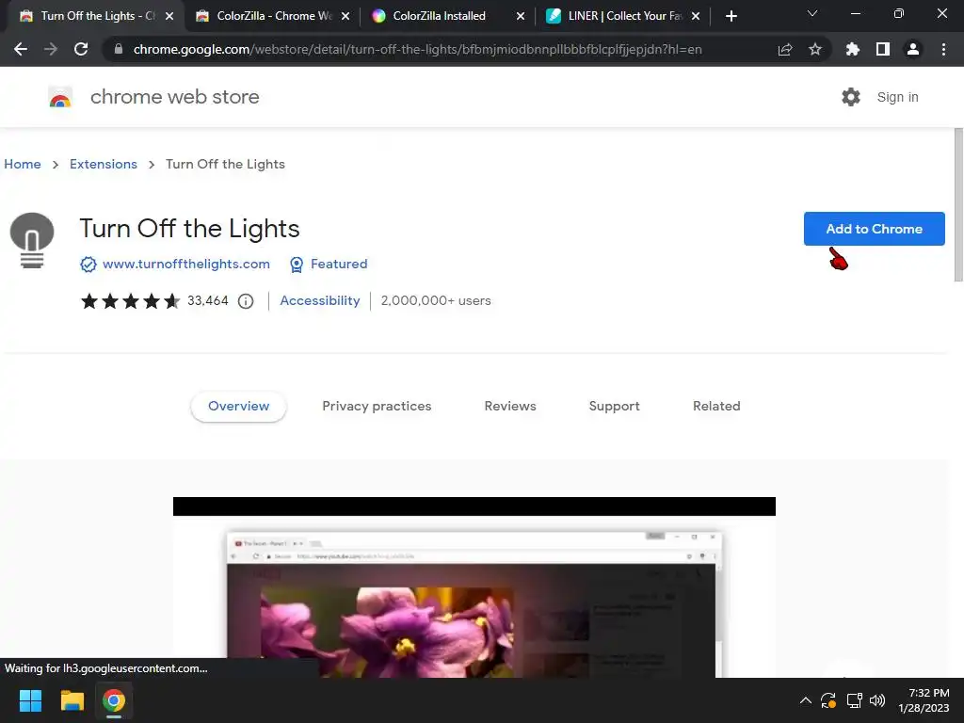This screenshot has width=964, height=723.
Task: Close the Turn Off the Lights tab
Action: point(169,16)
